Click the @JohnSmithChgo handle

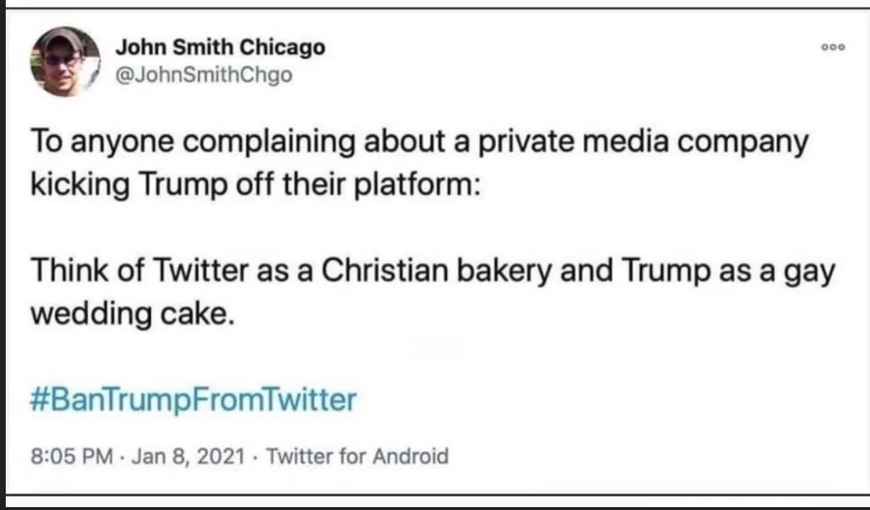tap(204, 74)
